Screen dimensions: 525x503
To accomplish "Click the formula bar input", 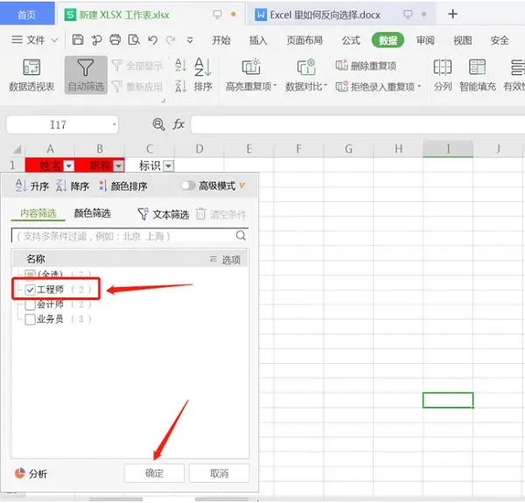I will pyautogui.click(x=358, y=124).
